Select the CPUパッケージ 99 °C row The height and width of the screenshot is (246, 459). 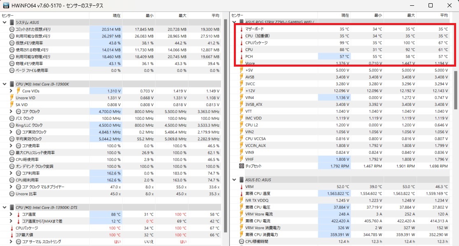pyautogui.click(x=341, y=43)
